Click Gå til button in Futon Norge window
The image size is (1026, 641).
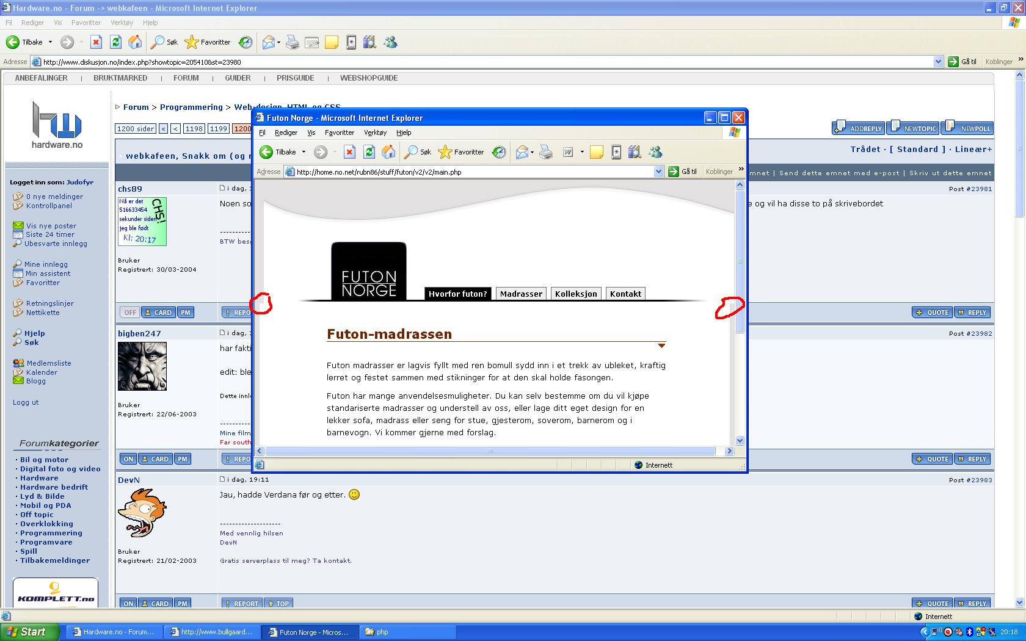click(x=683, y=172)
